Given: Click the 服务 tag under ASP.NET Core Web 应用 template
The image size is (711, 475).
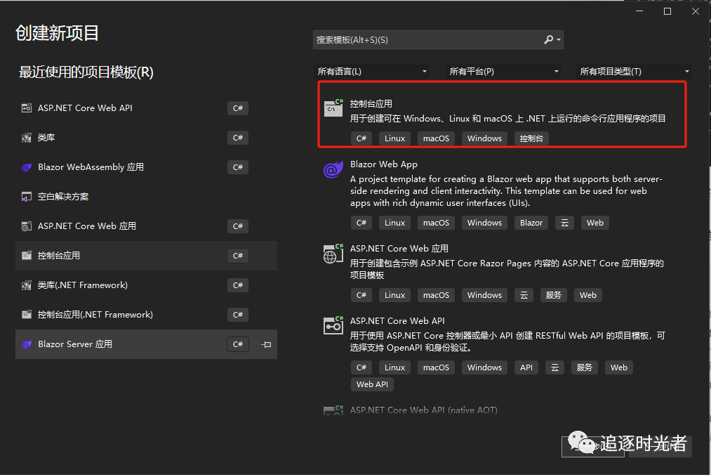Looking at the screenshot, I should click(554, 295).
